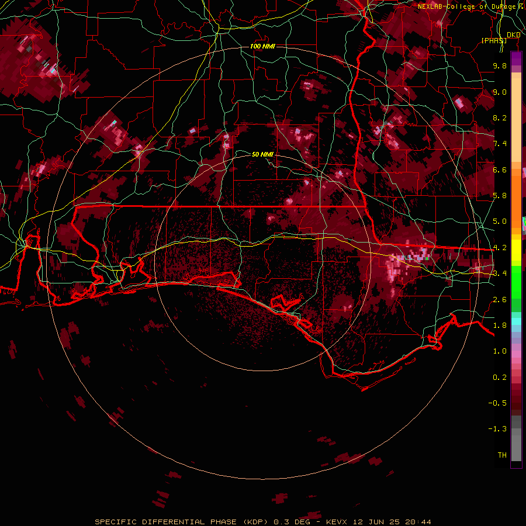
Task: Click the SPECIFIC DIFFERENTIAL PHASE (KDP) caption
Action: (x=181, y=522)
